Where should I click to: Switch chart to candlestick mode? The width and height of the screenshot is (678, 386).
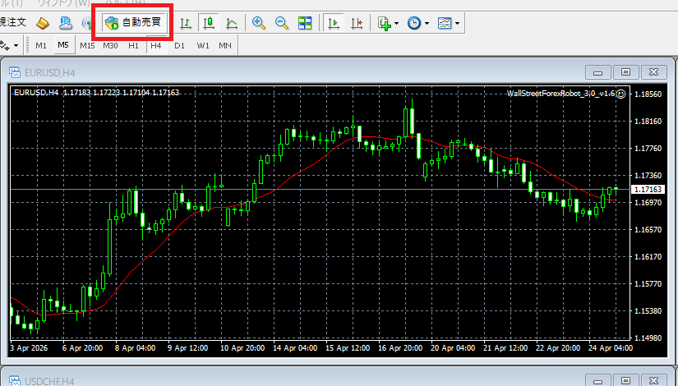209,24
